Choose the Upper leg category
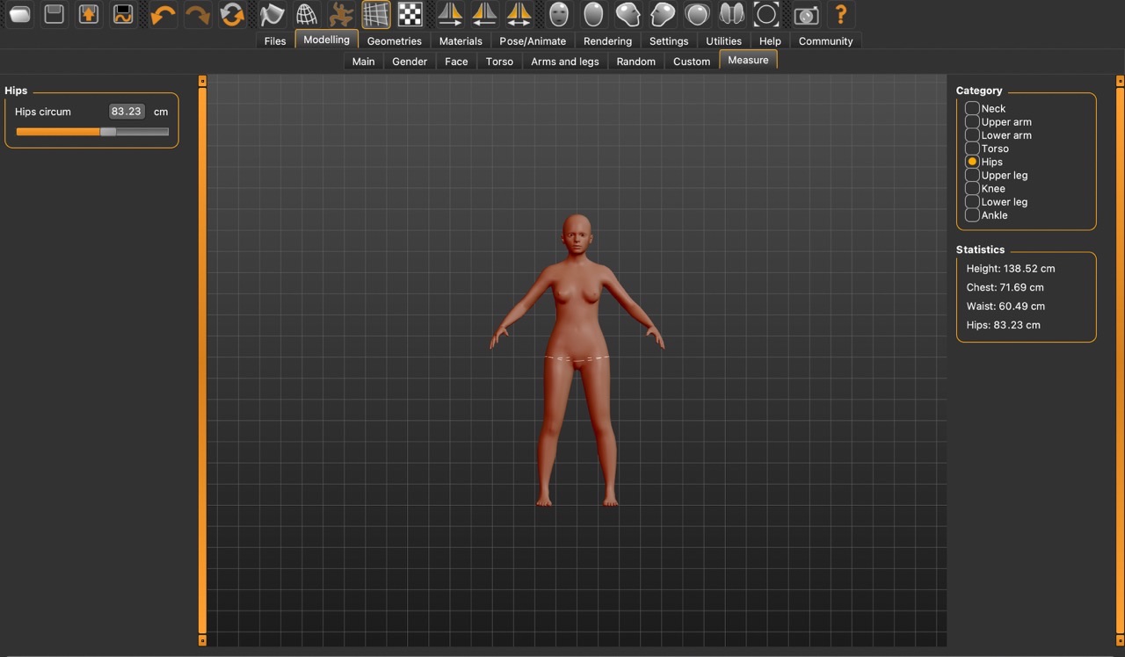The height and width of the screenshot is (657, 1125). click(972, 175)
